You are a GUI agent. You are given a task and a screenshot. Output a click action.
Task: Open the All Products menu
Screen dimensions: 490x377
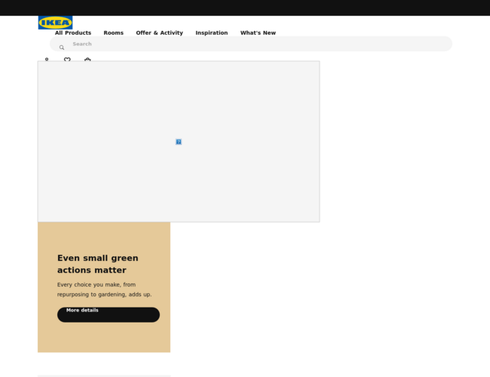(73, 33)
